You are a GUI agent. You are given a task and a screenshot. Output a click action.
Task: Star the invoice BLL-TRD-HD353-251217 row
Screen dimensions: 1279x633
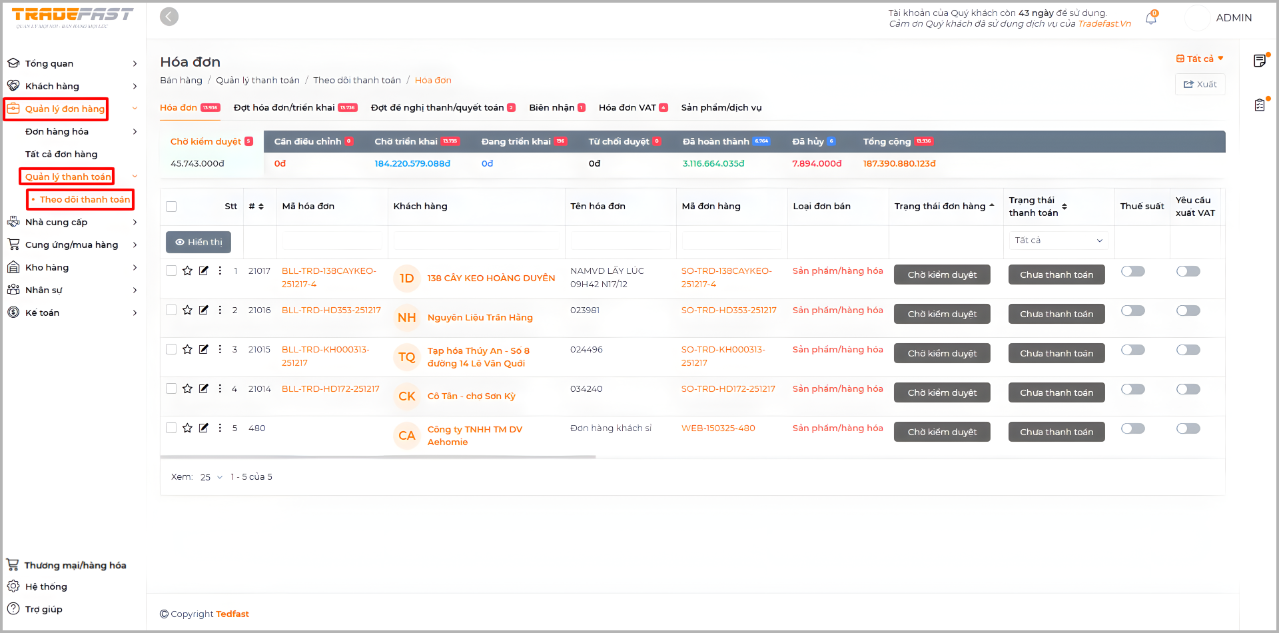[x=187, y=310]
